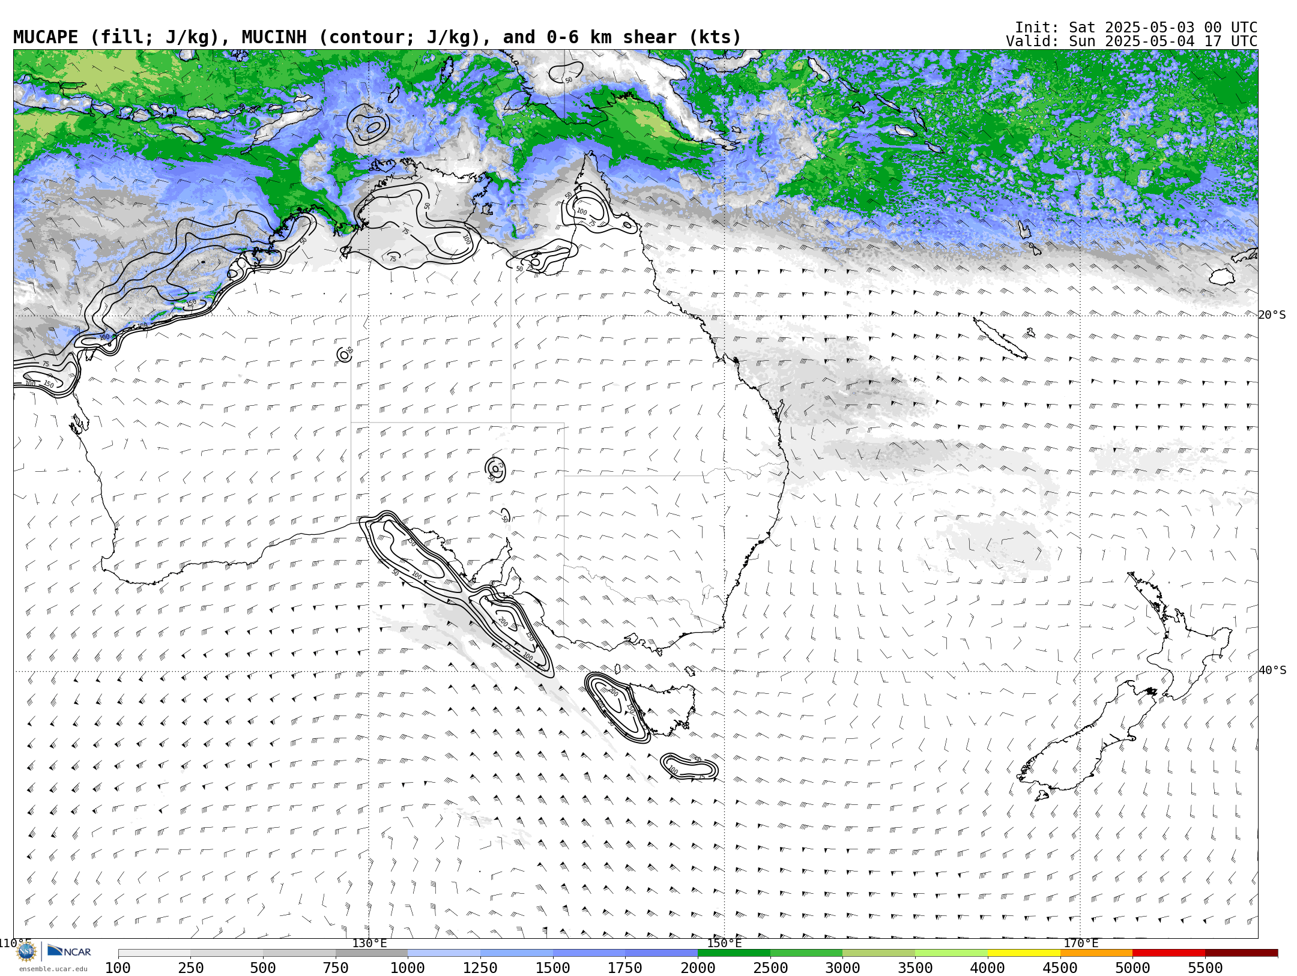The height and width of the screenshot is (976, 1297).
Task: Click the colorbar label 5000
Action: pos(1132,968)
